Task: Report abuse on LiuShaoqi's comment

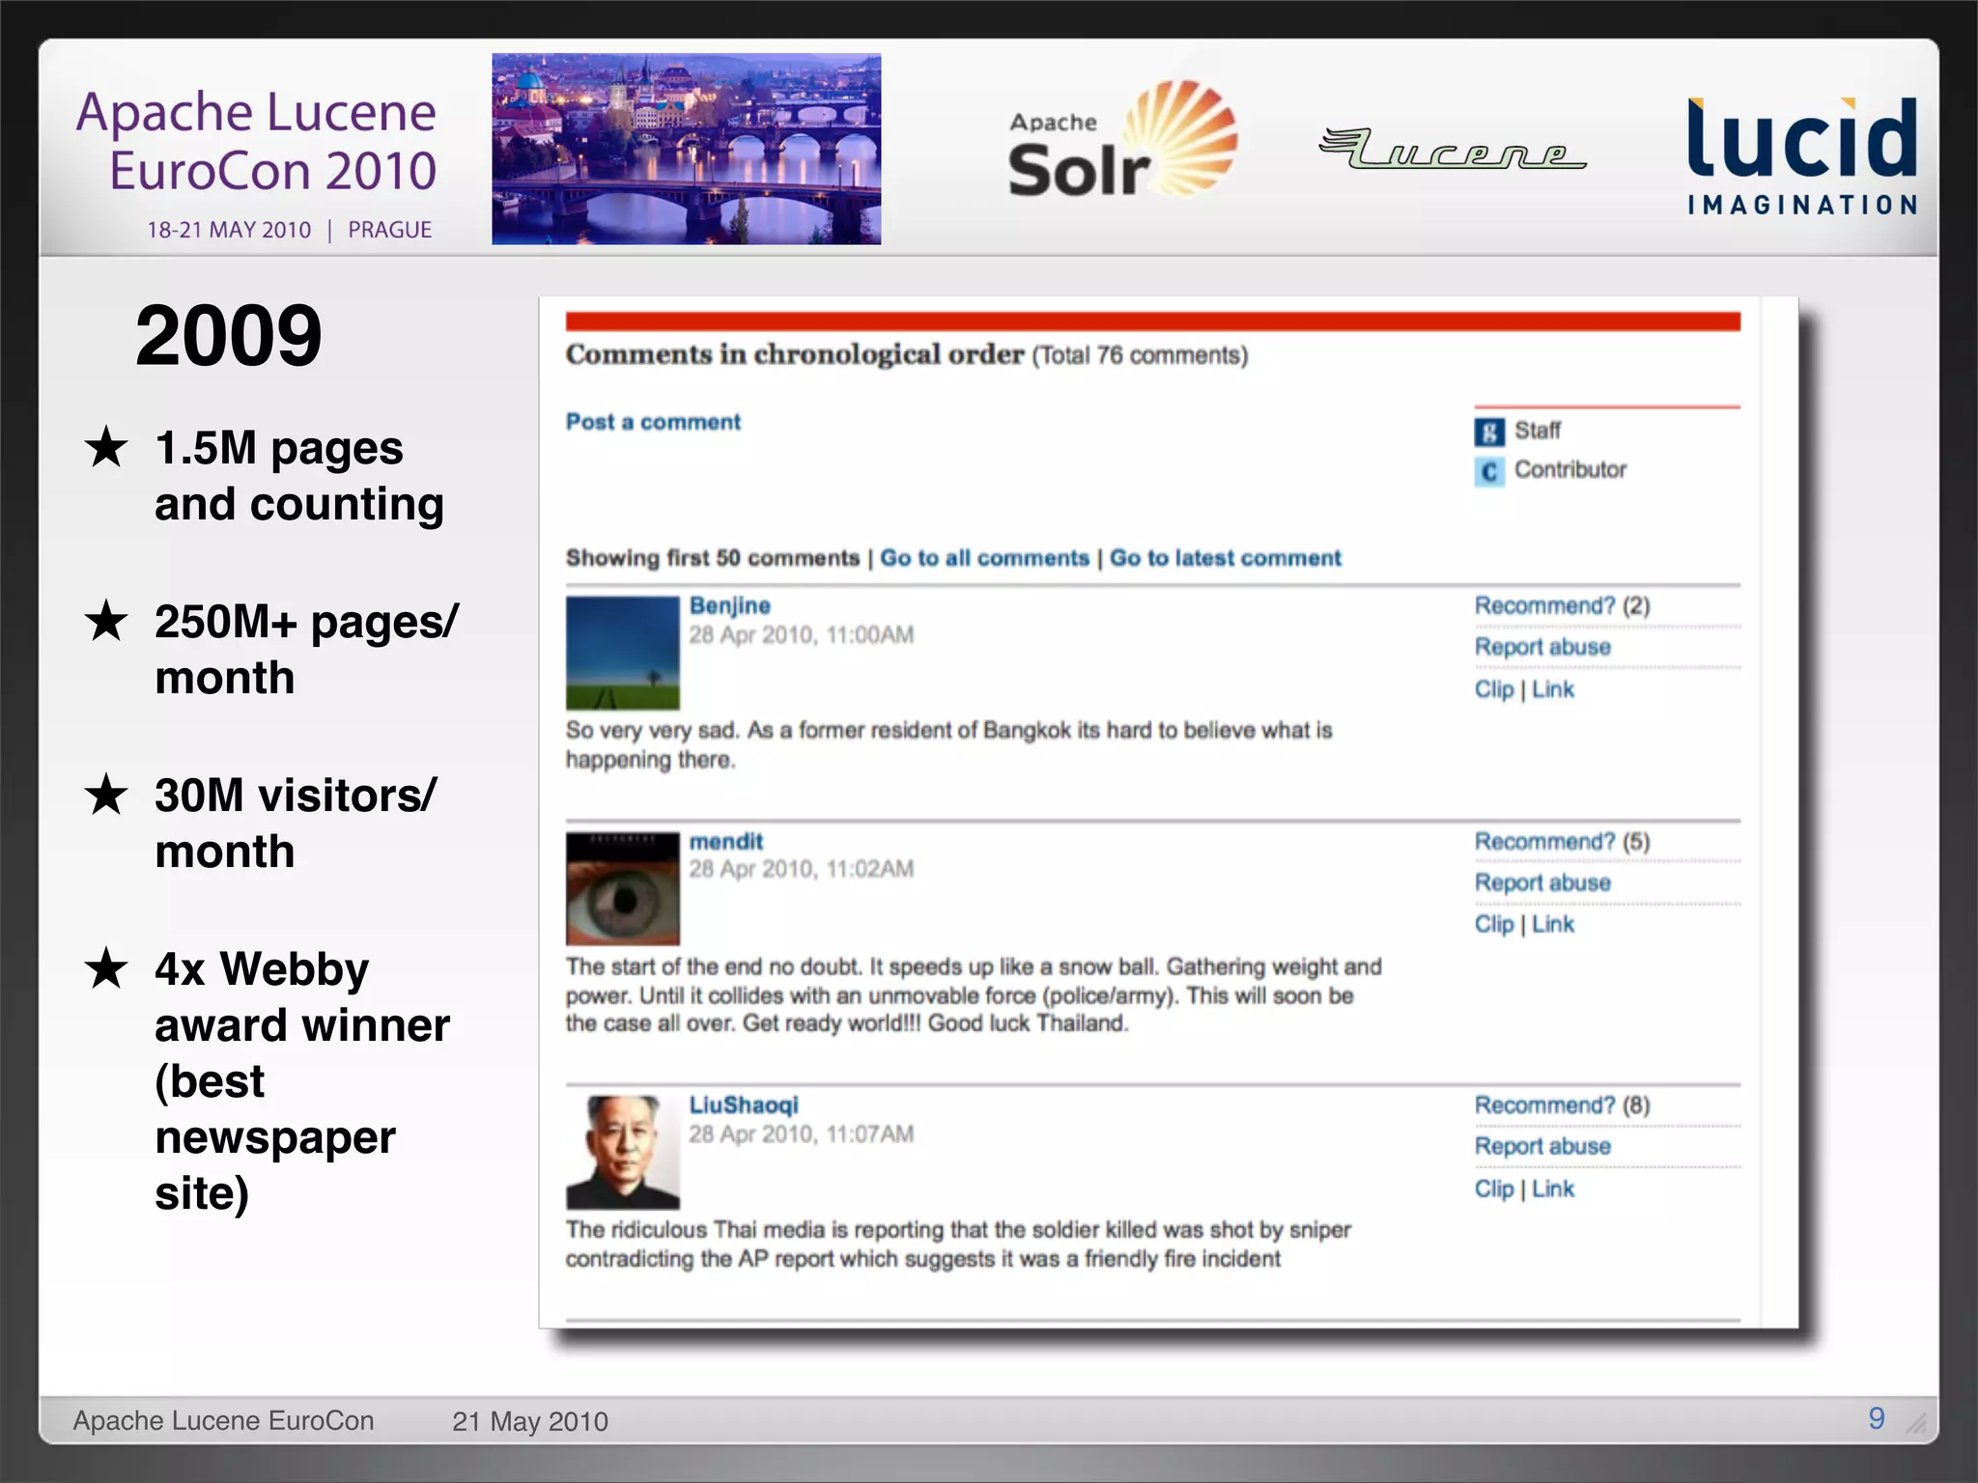Action: pos(1542,1146)
